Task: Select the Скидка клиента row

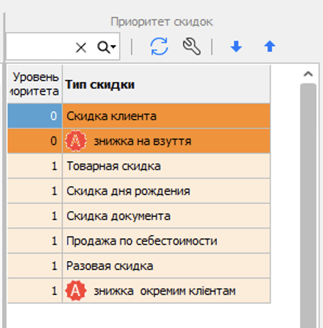Action: coord(139,116)
